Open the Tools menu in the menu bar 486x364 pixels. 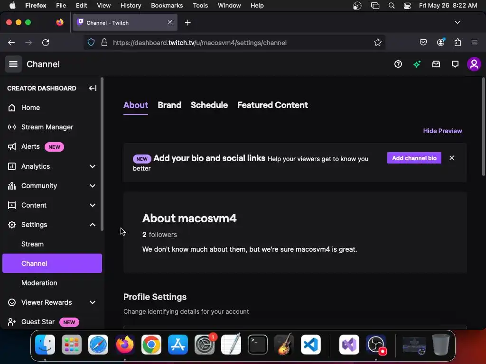coord(200,6)
